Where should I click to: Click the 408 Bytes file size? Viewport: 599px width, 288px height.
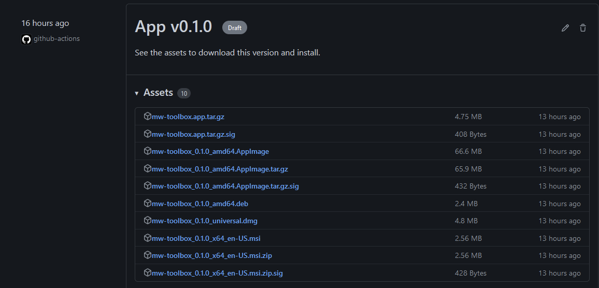click(470, 135)
